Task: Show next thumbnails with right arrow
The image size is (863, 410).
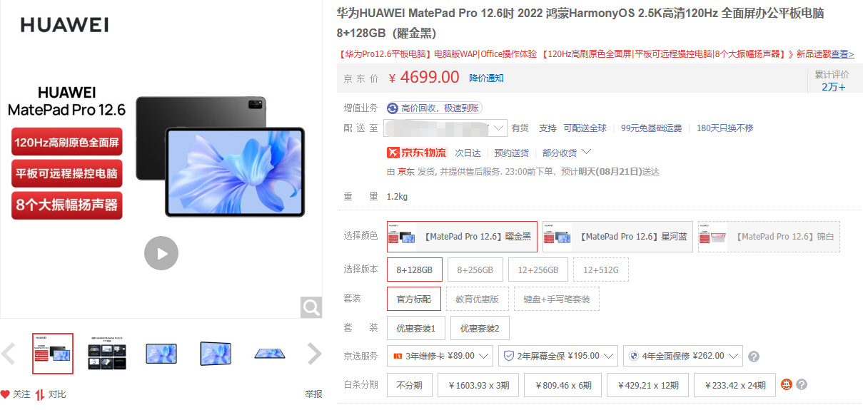Action: click(314, 354)
